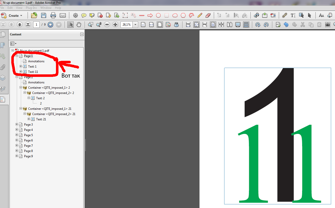The height and width of the screenshot is (208, 335).
Task: Open the Page Thumbnails side panel
Action: [3, 34]
